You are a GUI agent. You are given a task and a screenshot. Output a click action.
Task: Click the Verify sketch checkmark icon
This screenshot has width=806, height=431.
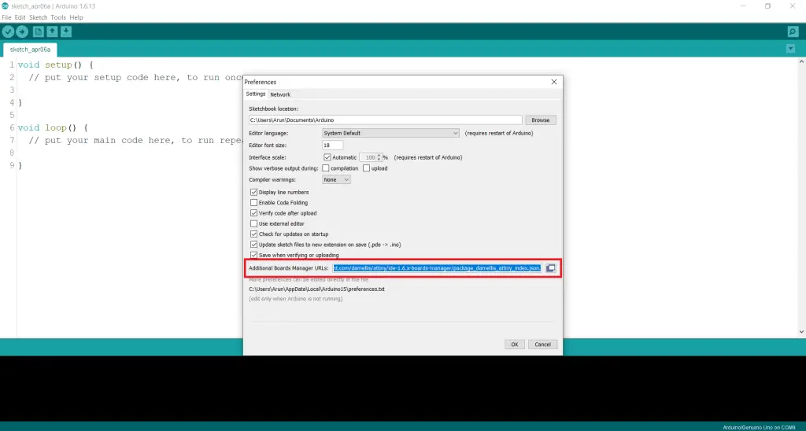coord(8,31)
